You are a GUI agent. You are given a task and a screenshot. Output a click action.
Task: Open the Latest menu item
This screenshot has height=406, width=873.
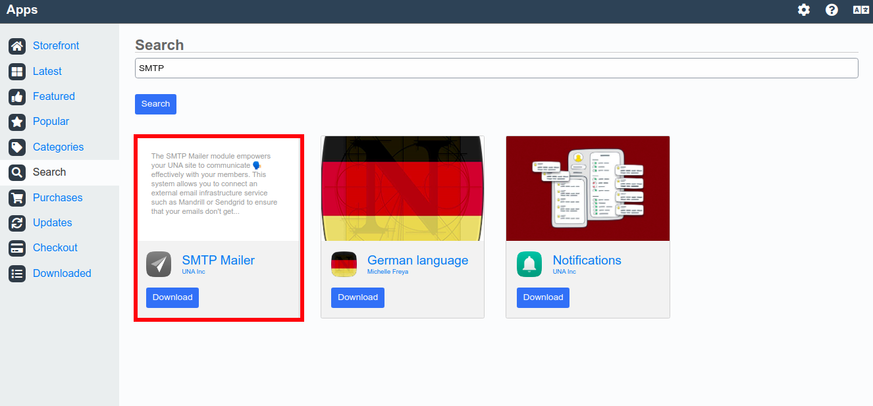pos(47,71)
